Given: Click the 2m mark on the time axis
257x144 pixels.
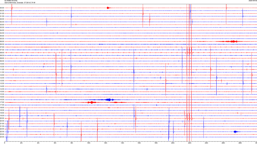Looking at the screenshot, I should [x=21, y=143].
